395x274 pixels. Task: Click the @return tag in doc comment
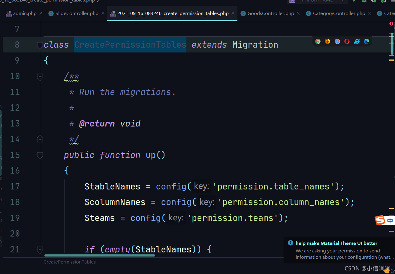tap(97, 124)
